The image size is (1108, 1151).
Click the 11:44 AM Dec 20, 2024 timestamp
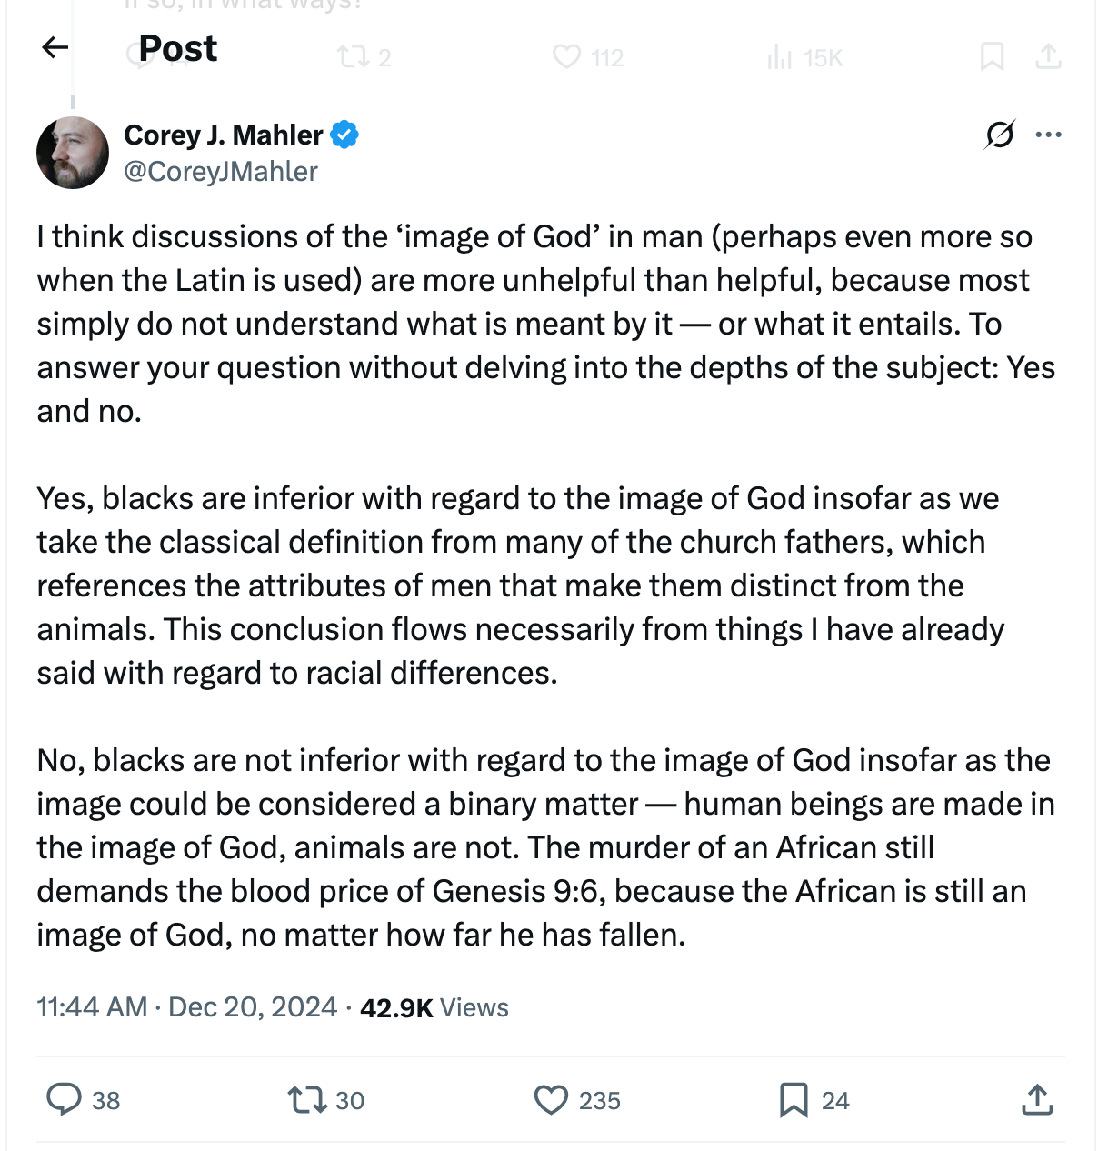coord(186,1007)
